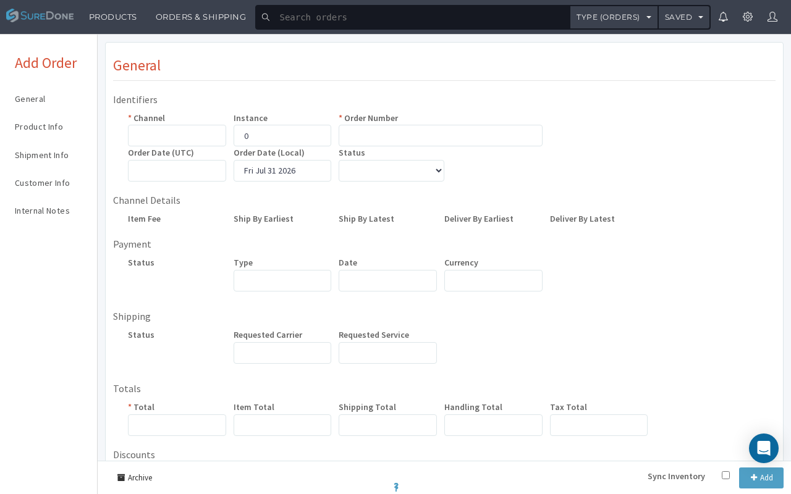791x494 pixels.
Task: Open the order Status select box
Action: pyautogui.click(x=391, y=170)
